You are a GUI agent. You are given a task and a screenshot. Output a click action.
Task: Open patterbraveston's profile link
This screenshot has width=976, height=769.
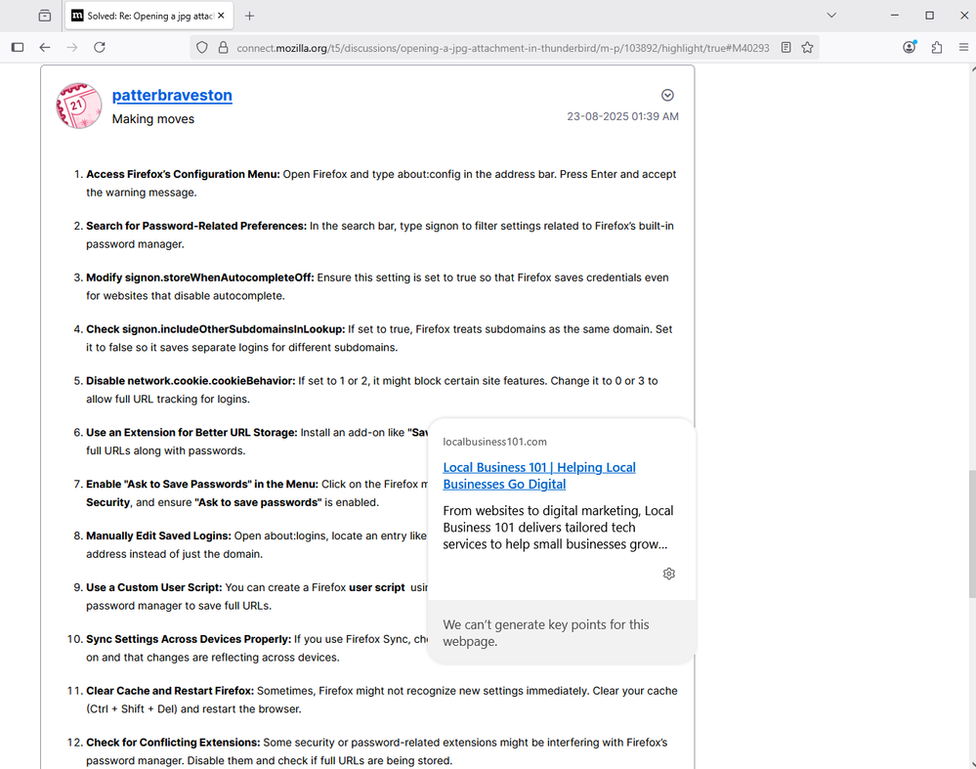click(x=172, y=95)
